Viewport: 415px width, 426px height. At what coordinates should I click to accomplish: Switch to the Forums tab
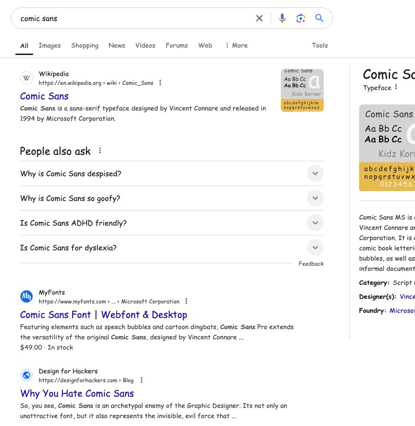[x=177, y=45]
